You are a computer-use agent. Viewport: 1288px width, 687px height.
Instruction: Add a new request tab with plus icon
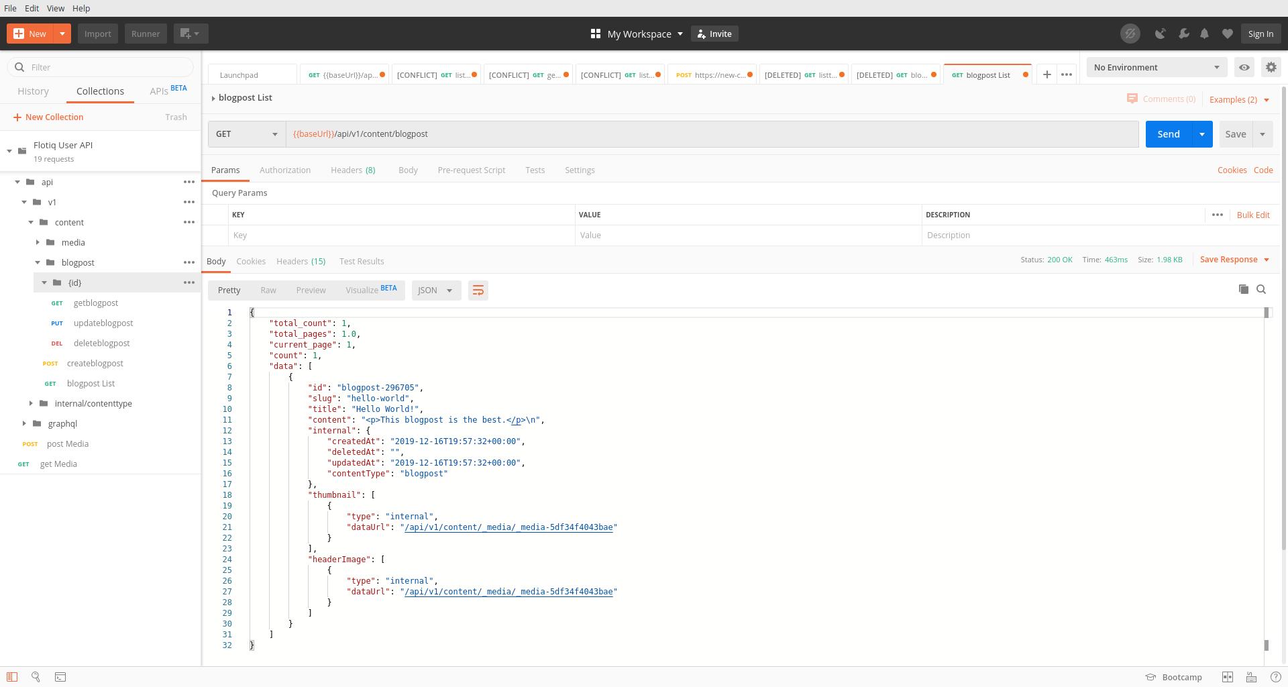(1046, 74)
